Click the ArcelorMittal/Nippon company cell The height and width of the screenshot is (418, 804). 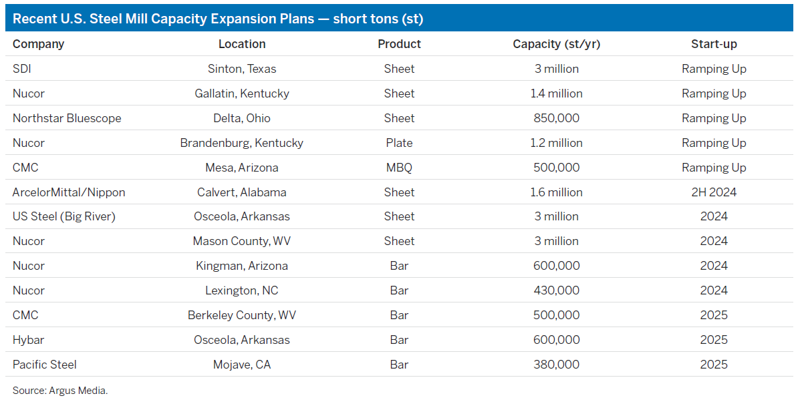click(69, 192)
